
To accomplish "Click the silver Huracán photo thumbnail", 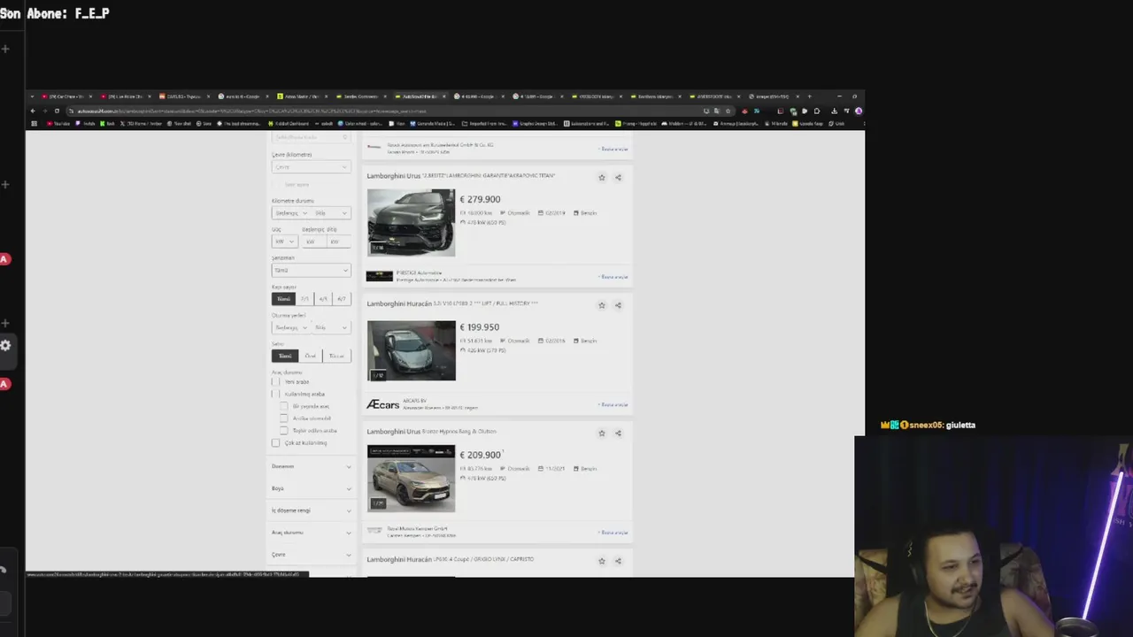I will [412, 350].
